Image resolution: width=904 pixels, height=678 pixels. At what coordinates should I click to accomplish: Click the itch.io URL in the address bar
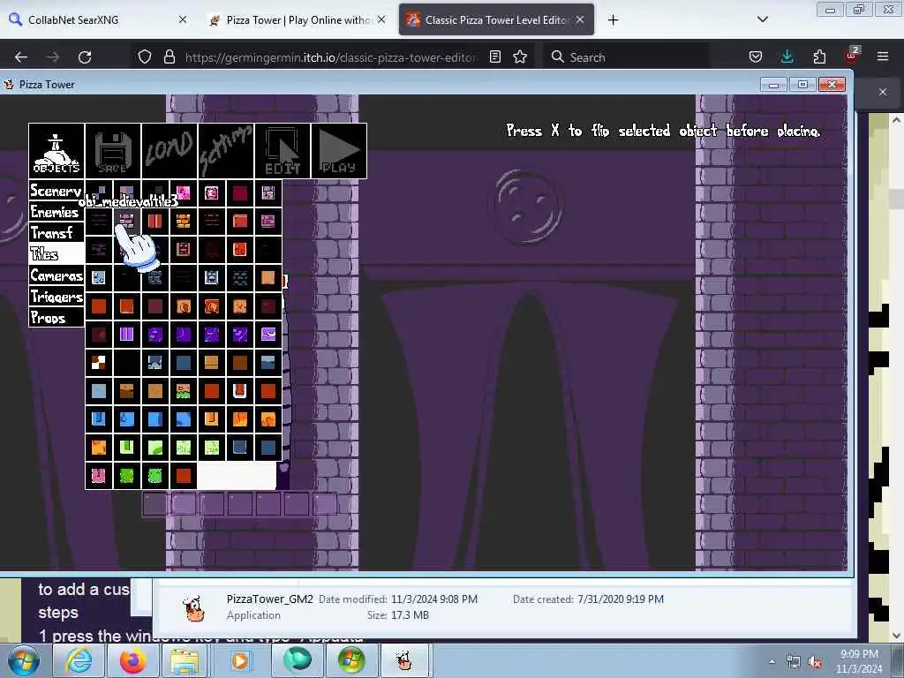pyautogui.click(x=330, y=57)
